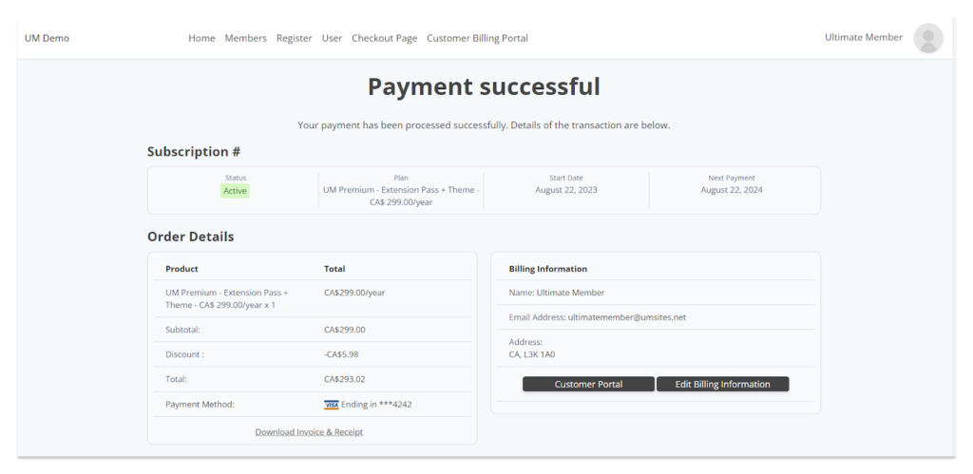Download Invoice & Receipt link
This screenshot has height=474, width=973.
click(309, 432)
